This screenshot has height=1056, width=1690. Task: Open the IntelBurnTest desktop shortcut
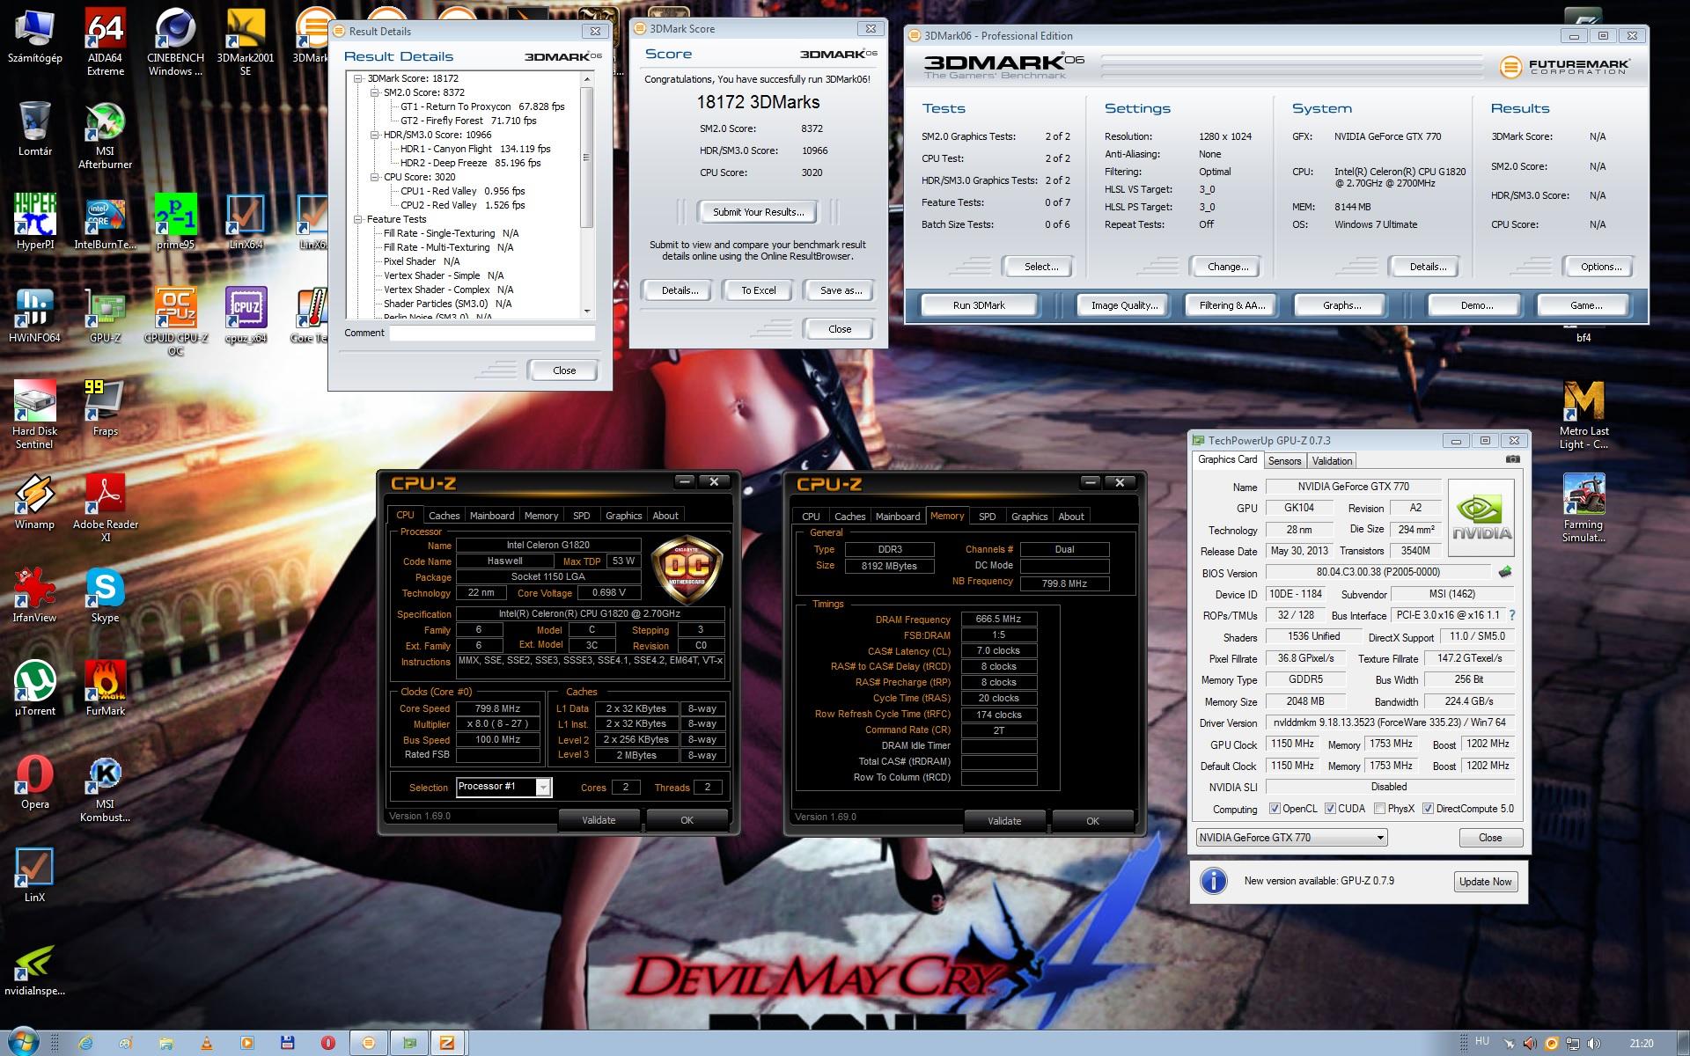pos(105,223)
